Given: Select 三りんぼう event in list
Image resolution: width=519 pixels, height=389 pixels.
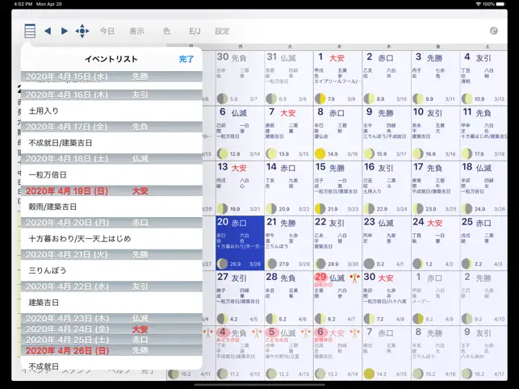Looking at the screenshot, I should pos(111,270).
